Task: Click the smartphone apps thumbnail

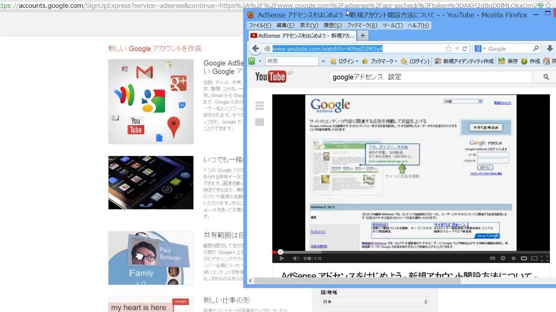Action: coord(151,182)
